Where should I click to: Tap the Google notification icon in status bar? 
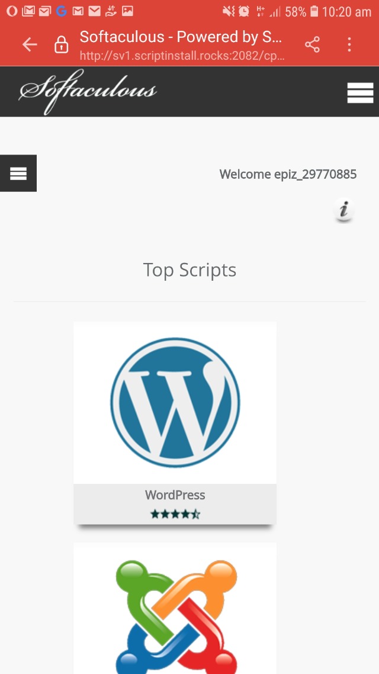[x=62, y=11]
